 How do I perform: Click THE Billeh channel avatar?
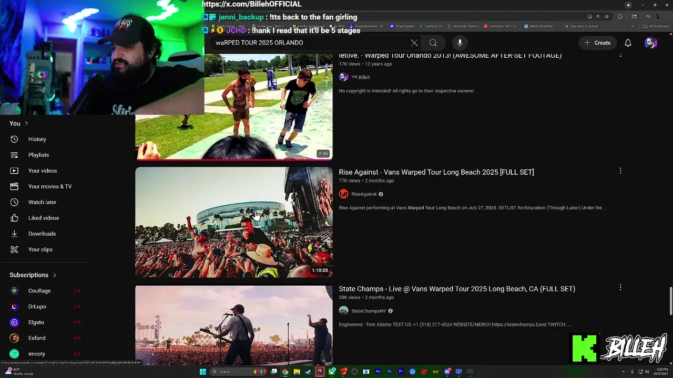pyautogui.click(x=344, y=77)
